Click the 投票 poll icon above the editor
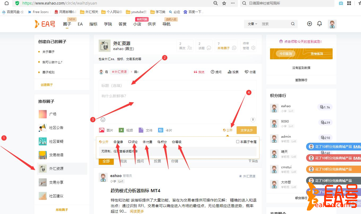 233,72
